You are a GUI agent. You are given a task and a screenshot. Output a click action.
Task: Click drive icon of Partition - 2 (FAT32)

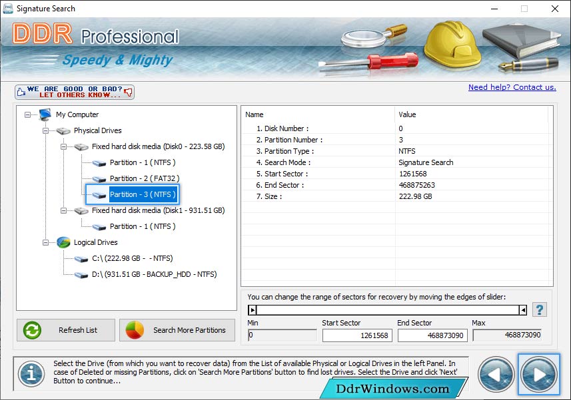tap(99, 179)
